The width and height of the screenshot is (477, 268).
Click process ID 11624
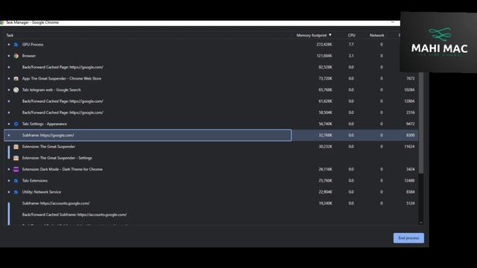(409, 147)
